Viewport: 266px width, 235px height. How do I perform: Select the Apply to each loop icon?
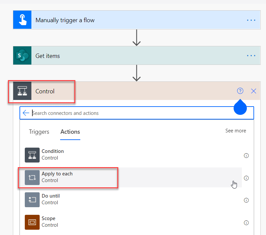[x=32, y=177]
